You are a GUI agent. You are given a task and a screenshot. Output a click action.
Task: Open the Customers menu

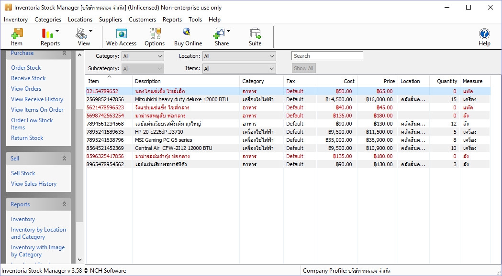(142, 20)
